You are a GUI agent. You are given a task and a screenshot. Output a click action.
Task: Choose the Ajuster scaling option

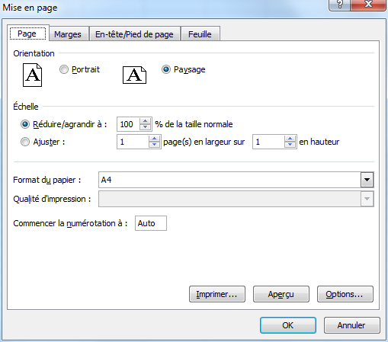pyautogui.click(x=25, y=142)
